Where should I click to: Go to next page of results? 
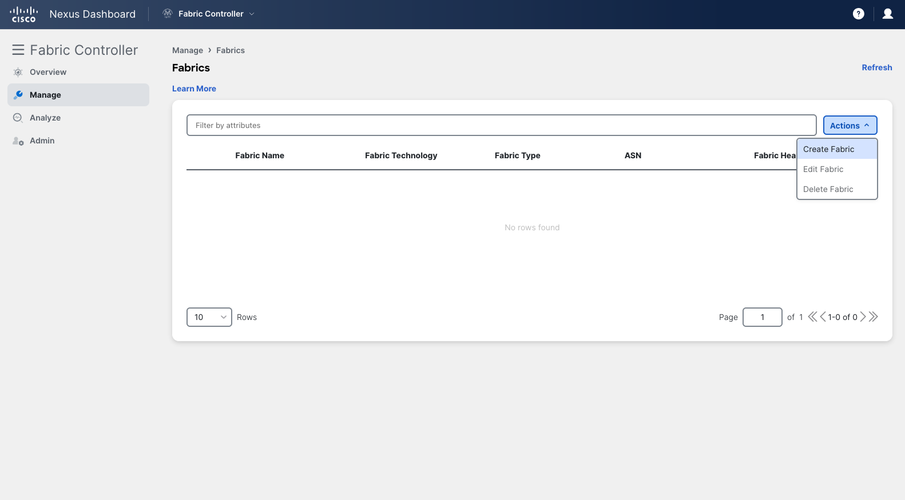[863, 317]
